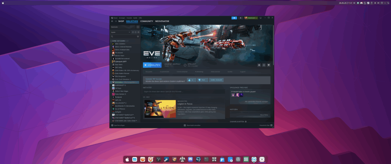Screen dimensions: 391x164
Task: Open the Anzeigen menu
Action: pyautogui.click(x=122, y=18)
